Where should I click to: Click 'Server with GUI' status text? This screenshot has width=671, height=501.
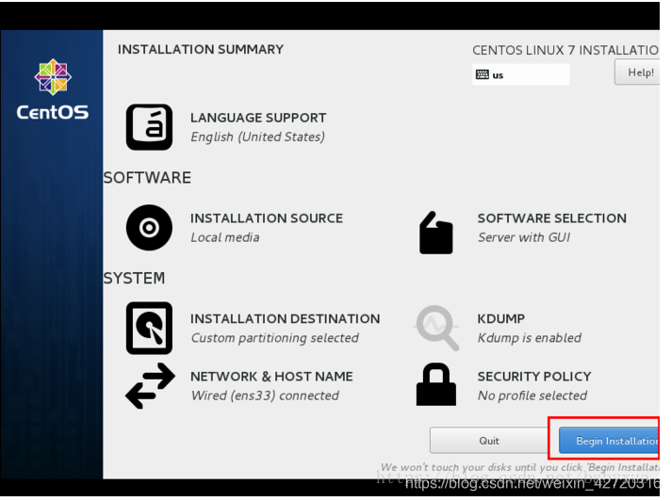(524, 237)
